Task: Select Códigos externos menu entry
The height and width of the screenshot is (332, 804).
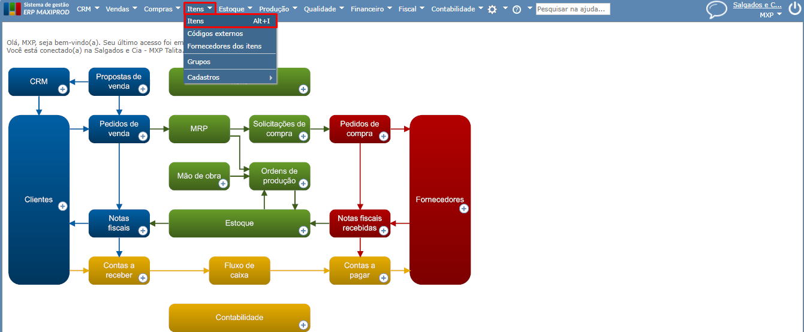Action: tap(230, 34)
